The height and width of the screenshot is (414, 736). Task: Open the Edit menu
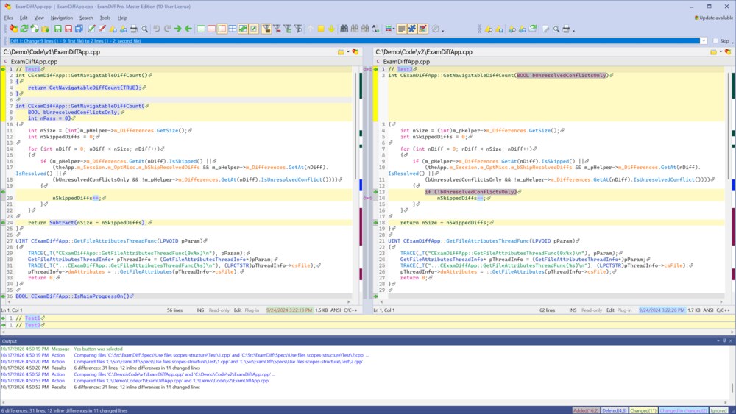24,18
